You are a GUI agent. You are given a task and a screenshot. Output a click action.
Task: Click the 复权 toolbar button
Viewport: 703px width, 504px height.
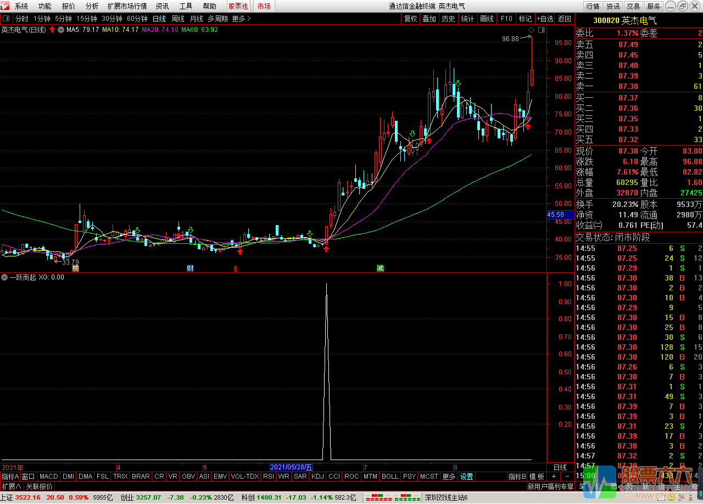coord(411,19)
